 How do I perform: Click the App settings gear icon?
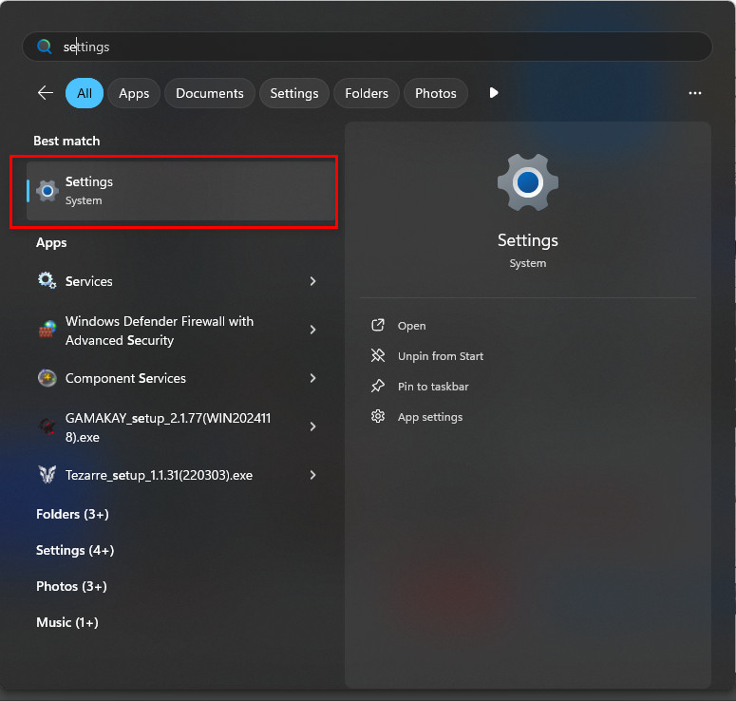(x=378, y=416)
